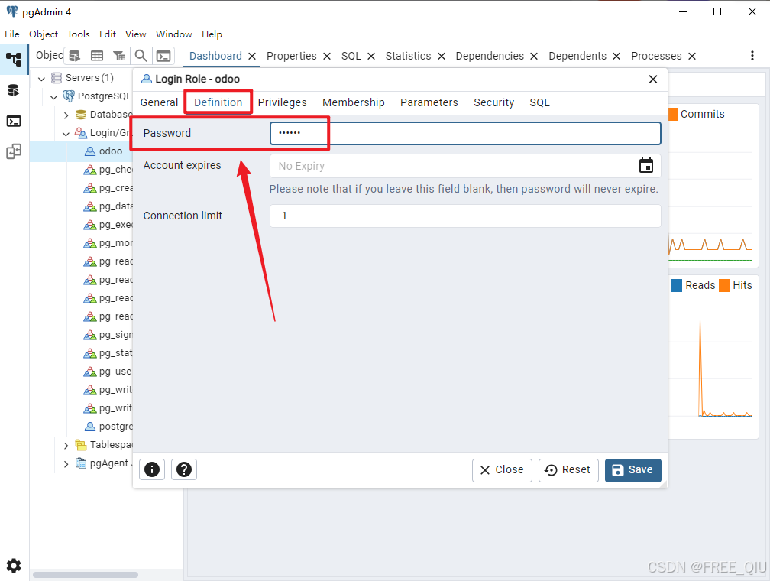Toggle the orange Commits legend swatch
770x581 pixels.
(673, 114)
